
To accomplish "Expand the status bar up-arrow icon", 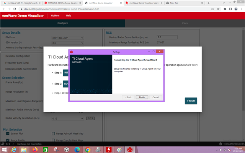I will click(13, 144).
